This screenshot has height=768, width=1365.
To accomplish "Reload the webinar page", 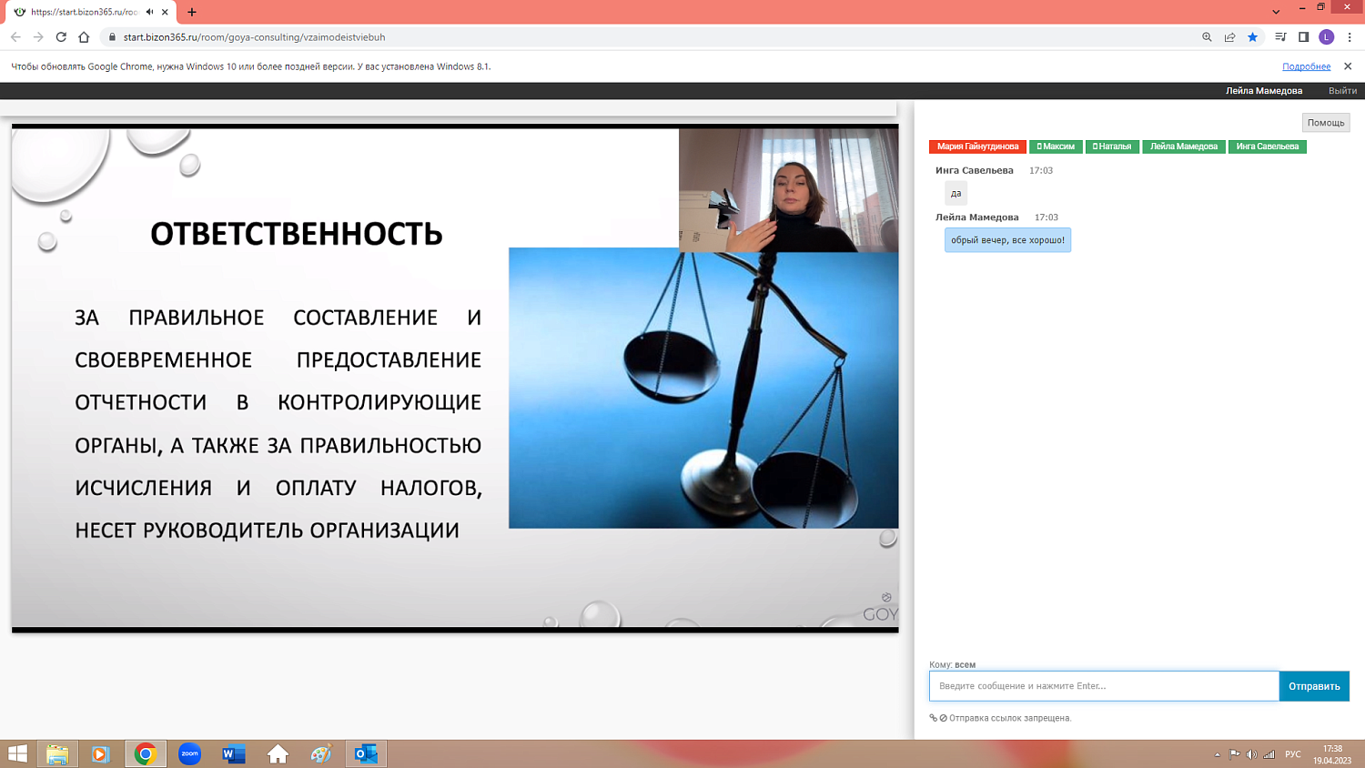I will point(61,37).
